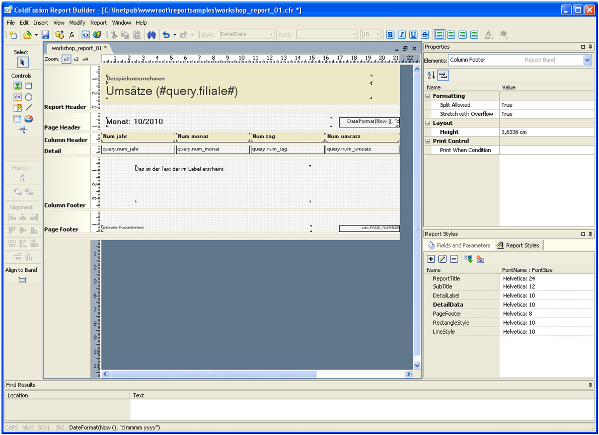This screenshot has width=599, height=435.
Task: Click the Print When Condition value field
Action: pos(547,150)
